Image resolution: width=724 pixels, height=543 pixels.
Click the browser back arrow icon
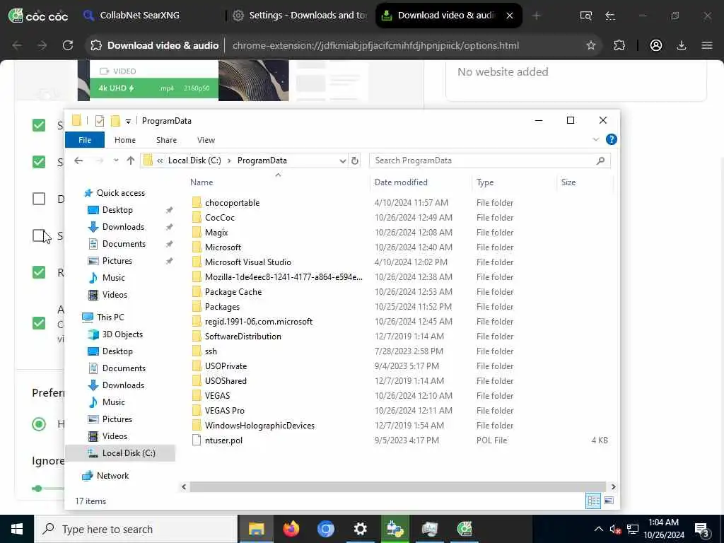pyautogui.click(x=17, y=45)
